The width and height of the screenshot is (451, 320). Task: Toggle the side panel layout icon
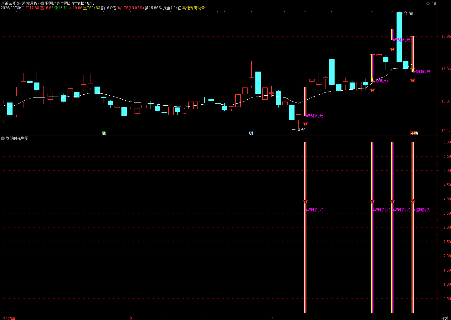click(434, 3)
